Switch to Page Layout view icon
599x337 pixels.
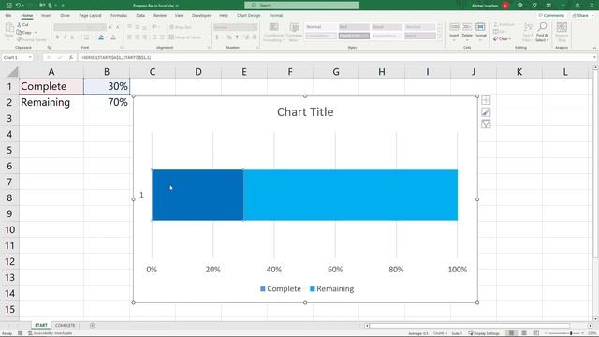point(524,333)
